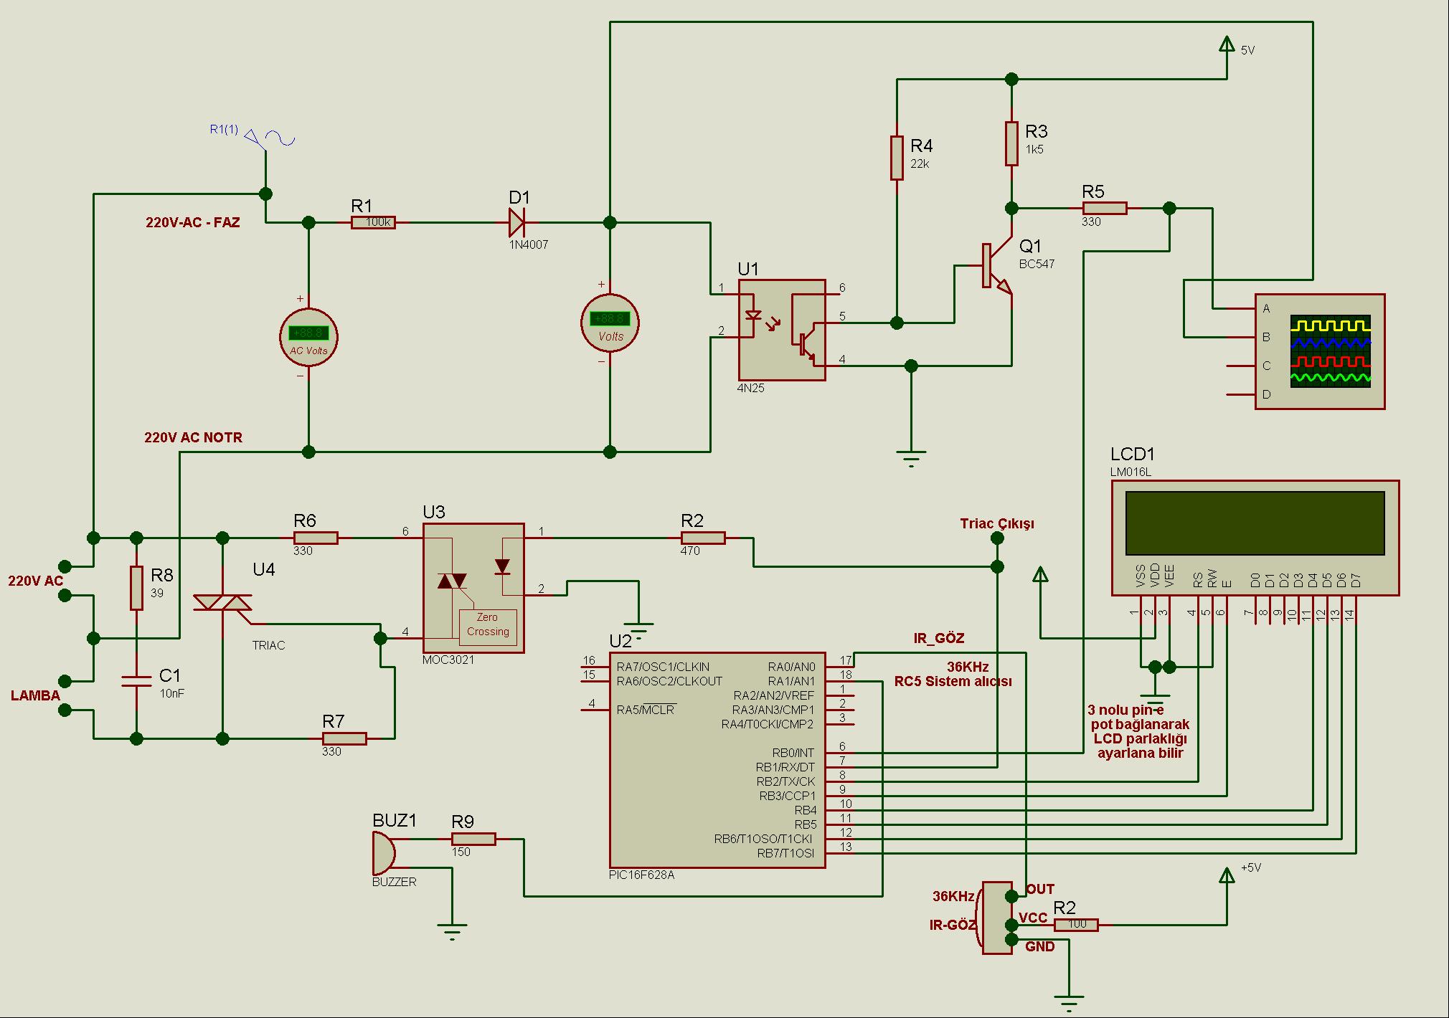Image resolution: width=1449 pixels, height=1018 pixels.
Task: Select resistor R7 330
Action: (344, 738)
